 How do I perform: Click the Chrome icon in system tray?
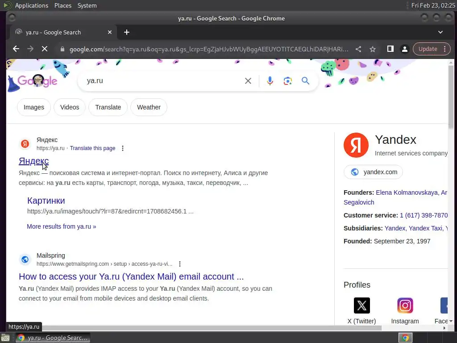tap(405, 338)
